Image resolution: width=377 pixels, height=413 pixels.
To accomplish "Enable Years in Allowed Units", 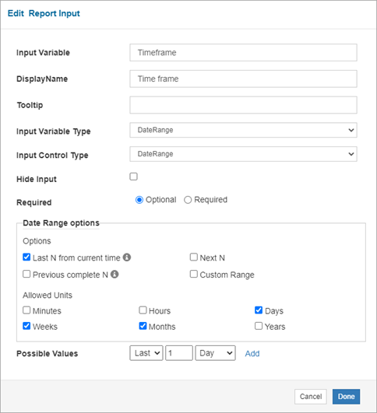I will (259, 326).
